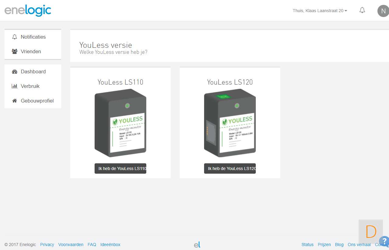Open the blue question mark help bubble
Image resolution: width=389 pixels, height=250 pixels.
(384, 241)
